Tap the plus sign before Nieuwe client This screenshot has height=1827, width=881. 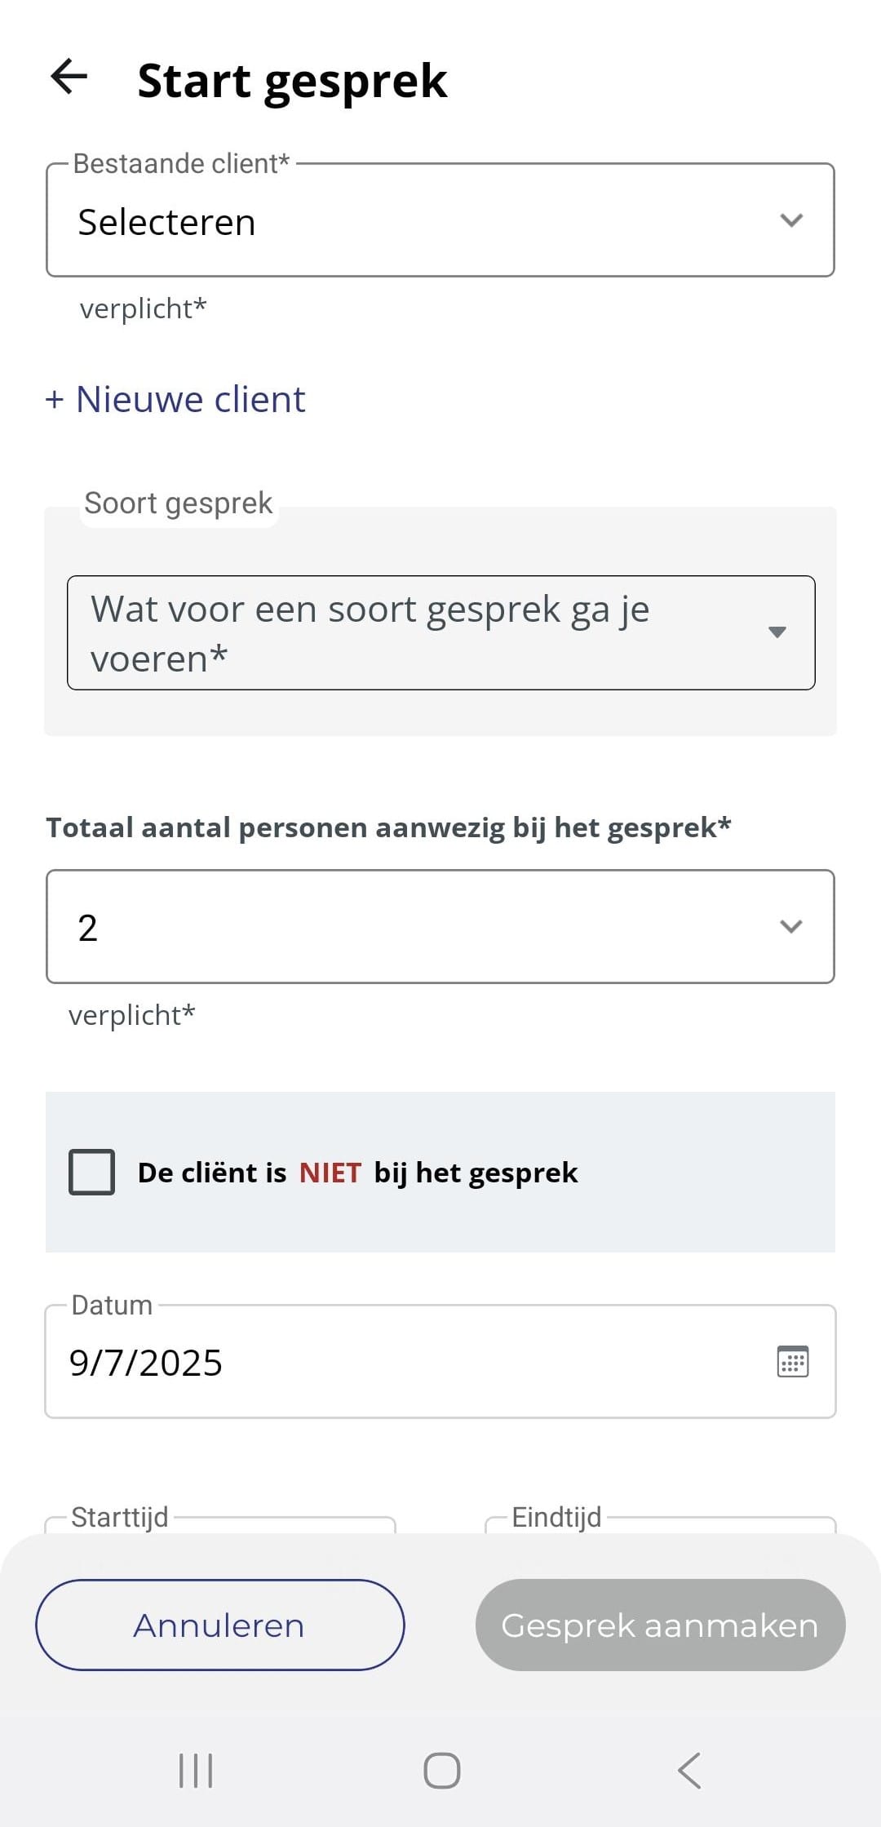[55, 399]
